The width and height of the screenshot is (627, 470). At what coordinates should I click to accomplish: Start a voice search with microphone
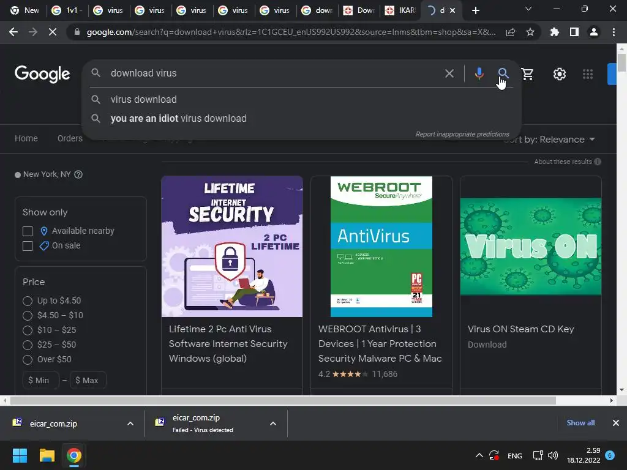tap(479, 73)
